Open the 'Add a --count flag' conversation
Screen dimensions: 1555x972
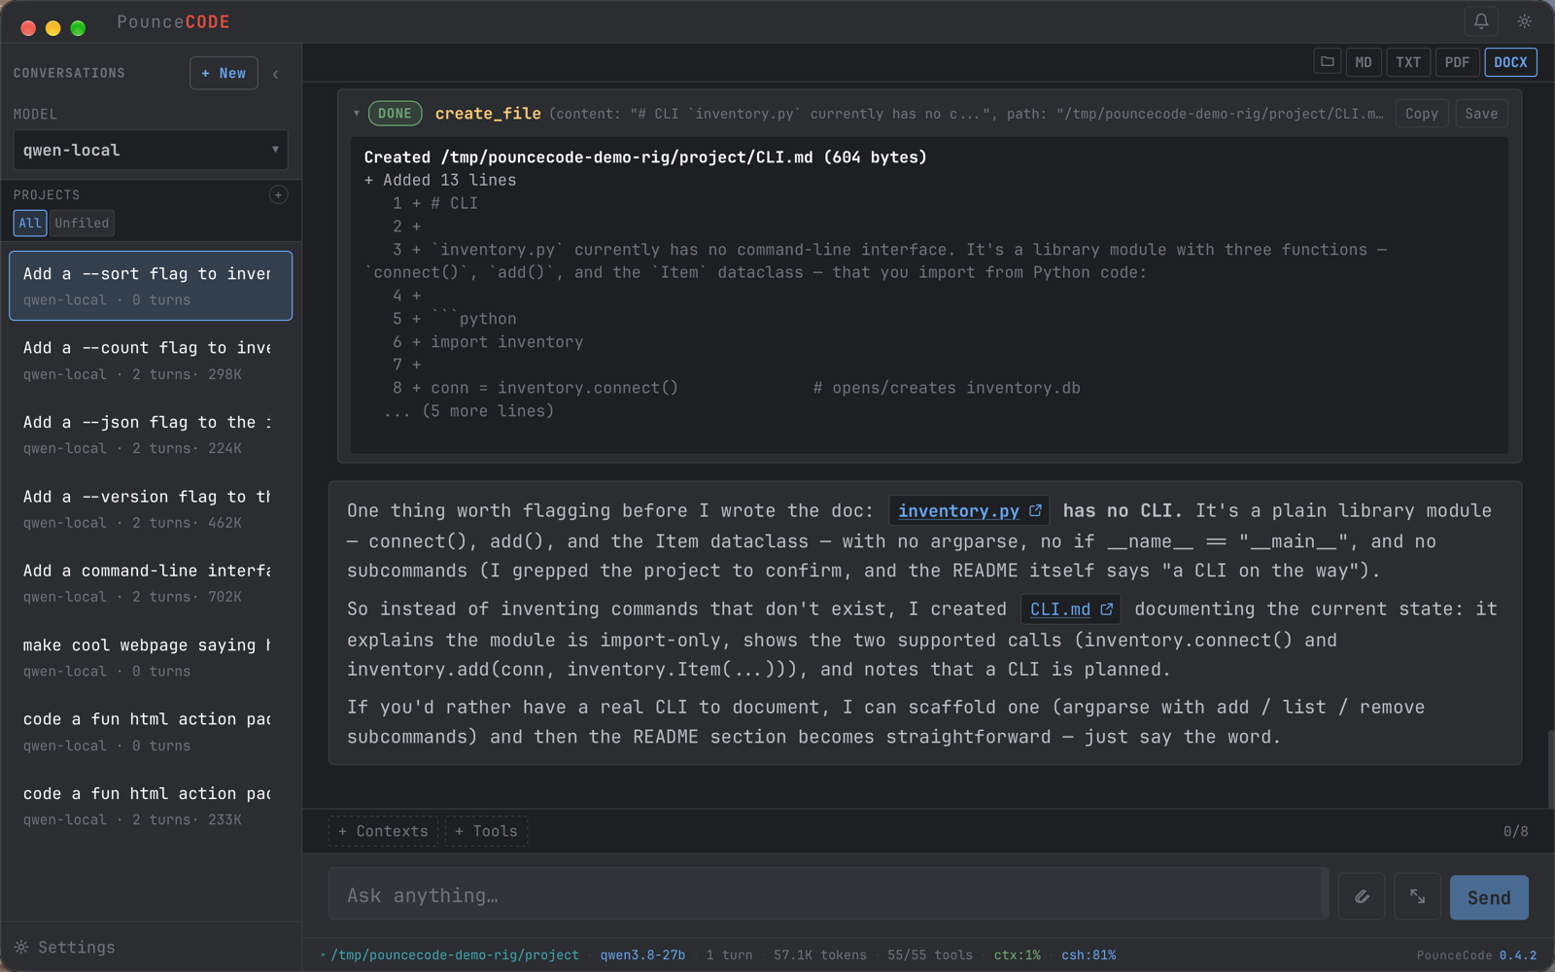(151, 360)
